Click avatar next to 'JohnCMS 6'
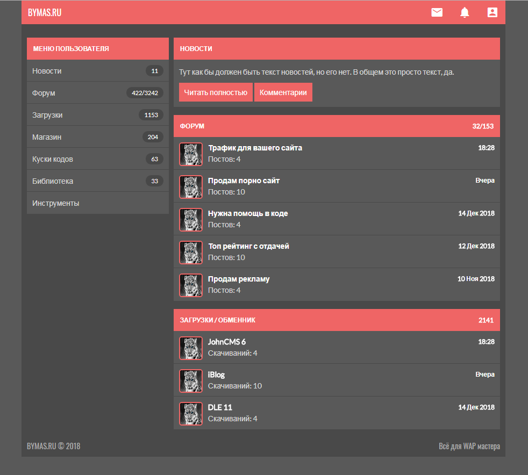Viewport: 528px width, 475px height. point(191,348)
